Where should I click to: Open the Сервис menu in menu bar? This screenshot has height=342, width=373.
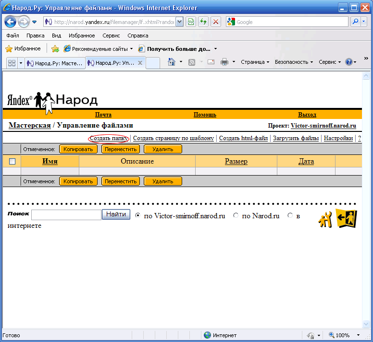111,35
